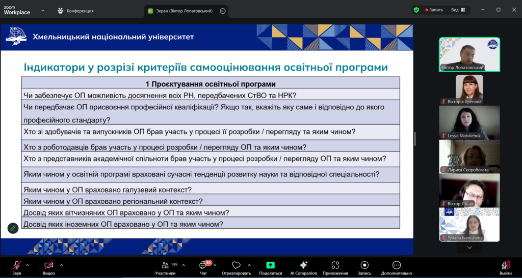Screen dimensions: 522x278
Task: Expand video options arrow next to camera
Action: [62, 265]
